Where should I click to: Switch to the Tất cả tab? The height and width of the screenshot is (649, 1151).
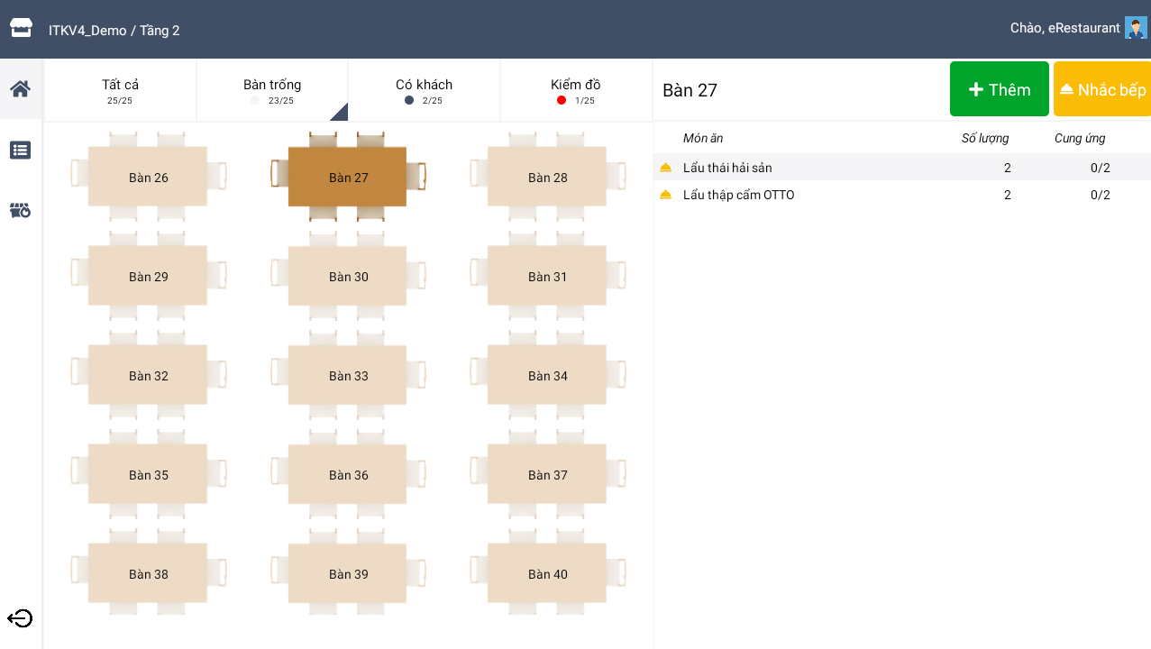coord(120,90)
